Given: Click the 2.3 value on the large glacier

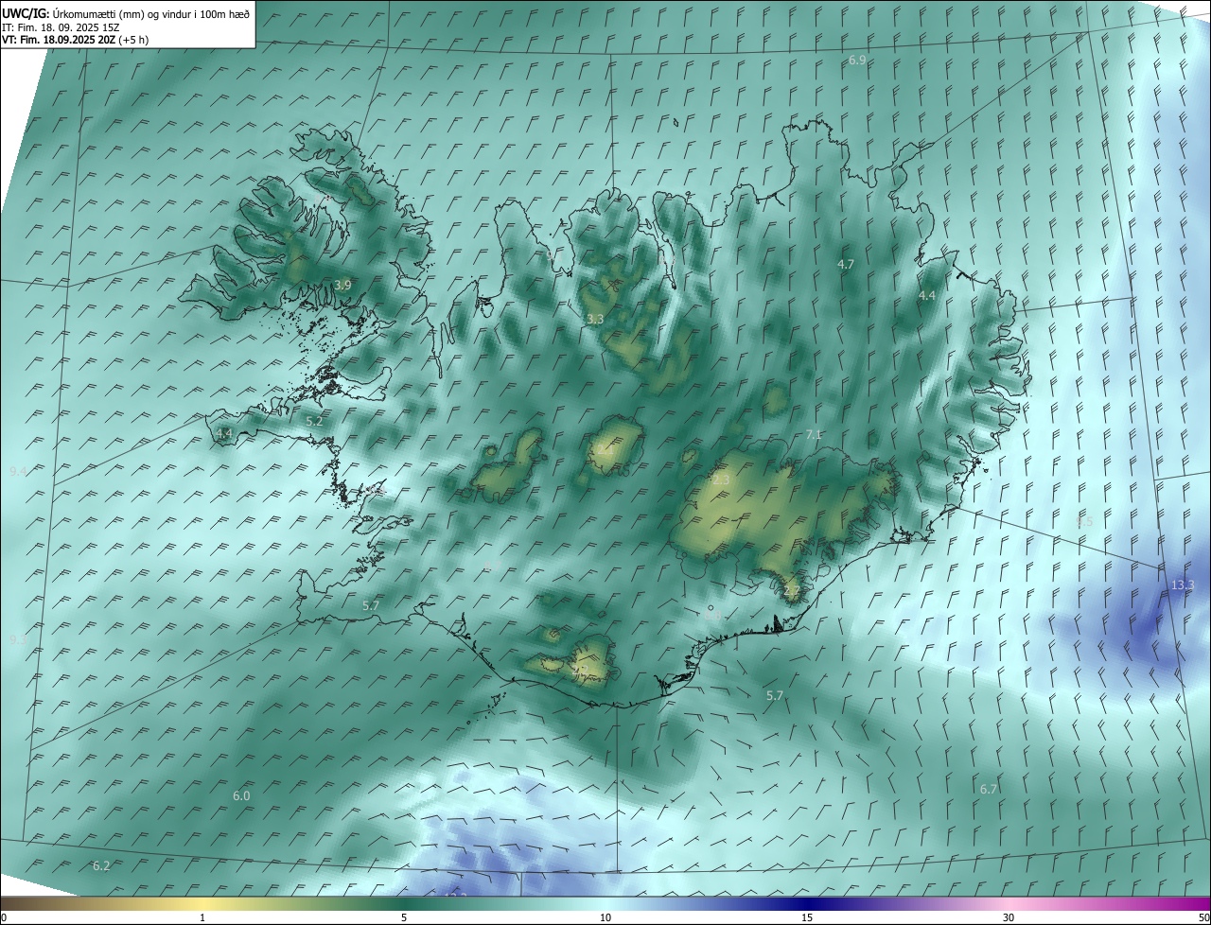Looking at the screenshot, I should tap(721, 480).
